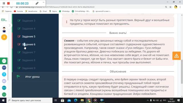This screenshot has height=103, width=183.
Task: Open the user avatar profile
Action: [x=4, y=29]
